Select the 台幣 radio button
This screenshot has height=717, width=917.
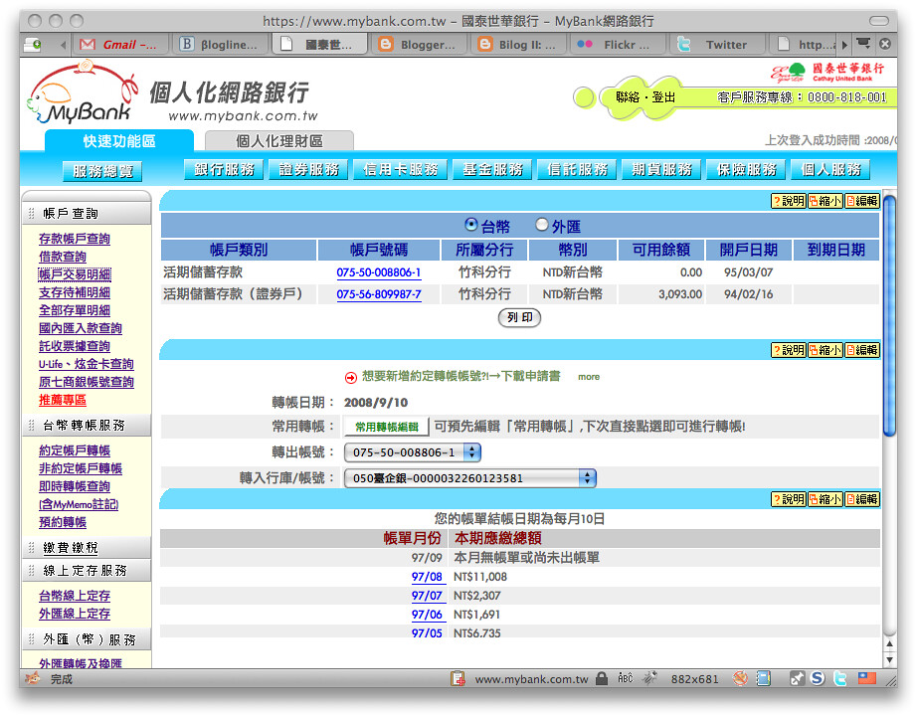coord(471,225)
